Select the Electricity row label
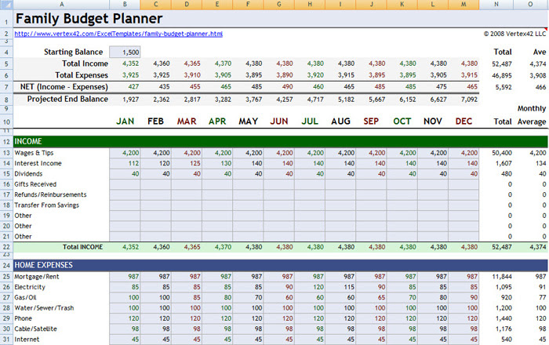 click(x=30, y=287)
